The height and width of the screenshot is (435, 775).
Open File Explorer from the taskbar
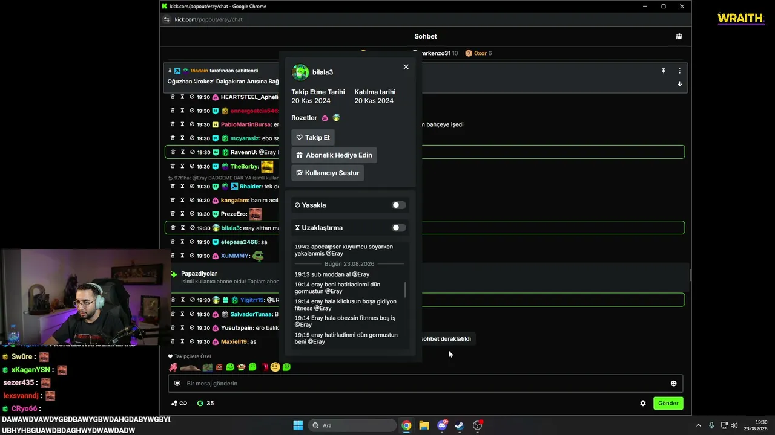[x=424, y=425]
